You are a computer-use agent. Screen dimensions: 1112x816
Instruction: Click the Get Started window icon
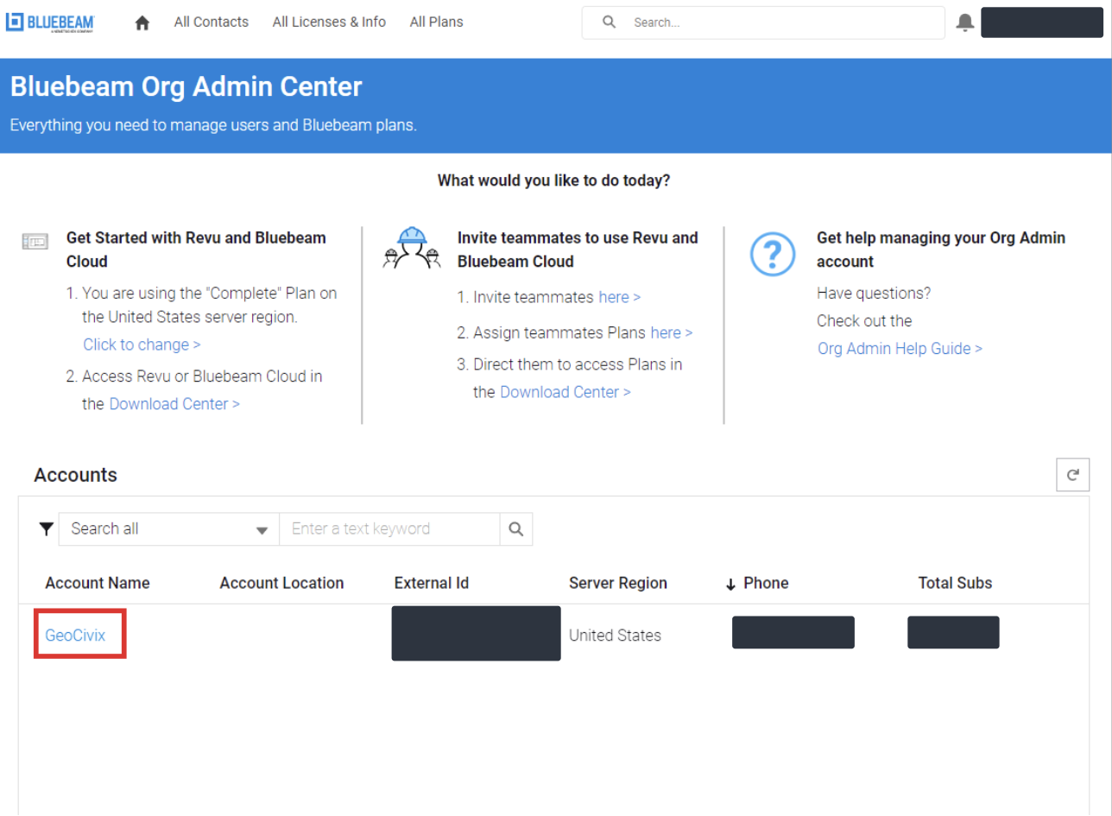(x=35, y=243)
